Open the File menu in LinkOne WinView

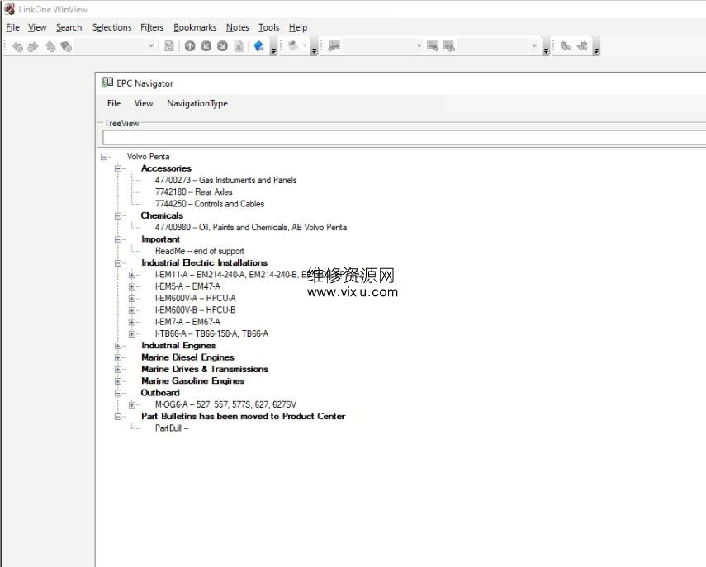(12, 27)
